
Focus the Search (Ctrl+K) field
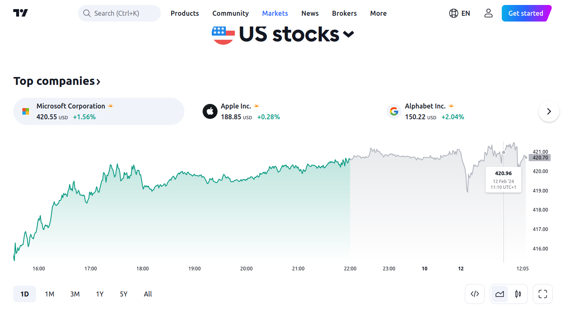[119, 13]
